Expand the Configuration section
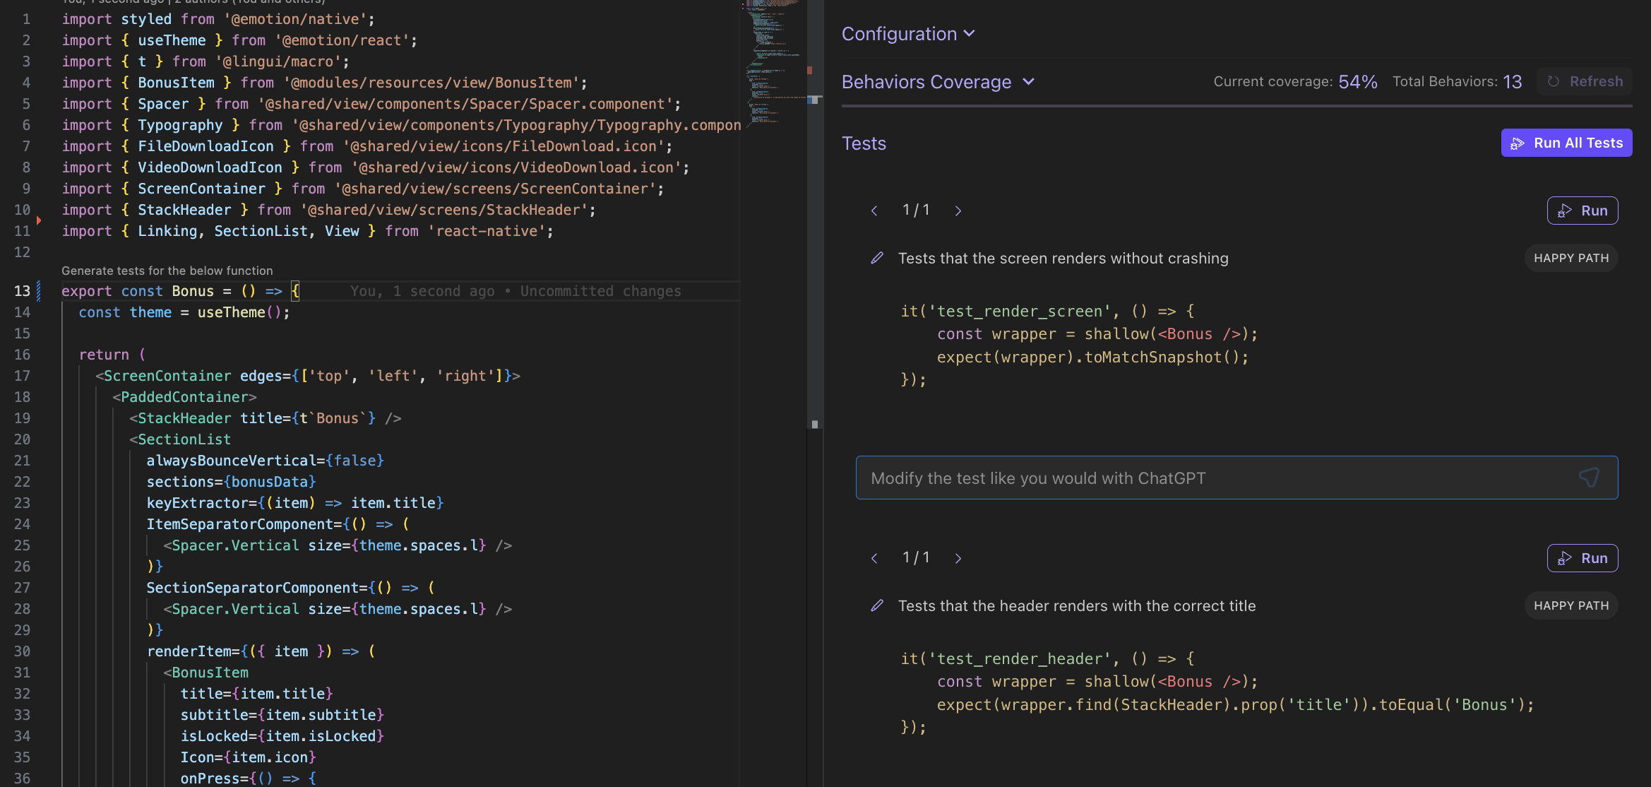Image resolution: width=1651 pixels, height=787 pixels. (x=908, y=34)
